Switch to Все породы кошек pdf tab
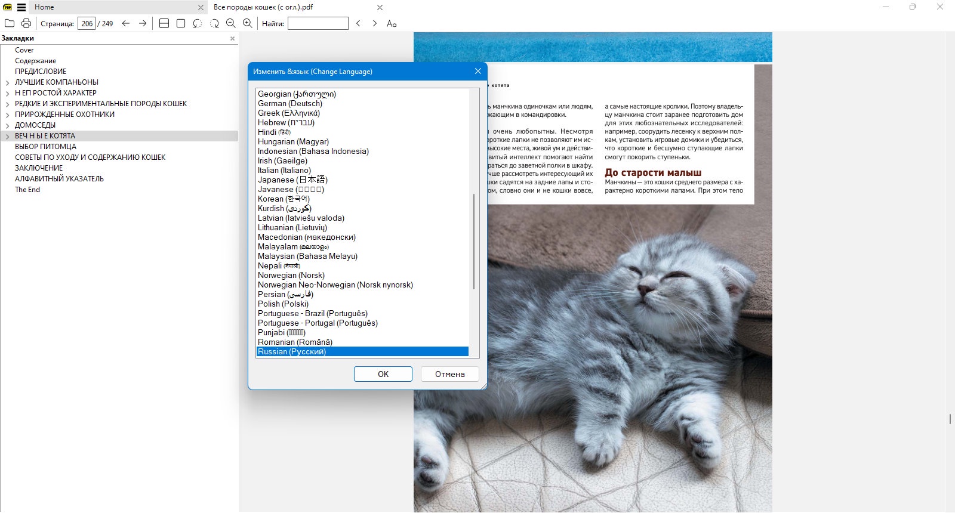The height and width of the screenshot is (513, 955). tap(263, 7)
